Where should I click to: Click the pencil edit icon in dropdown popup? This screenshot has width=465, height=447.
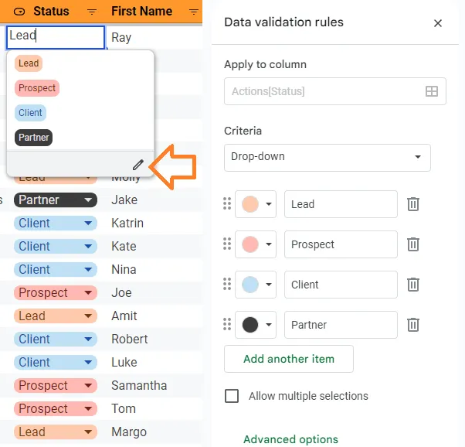pos(138,164)
